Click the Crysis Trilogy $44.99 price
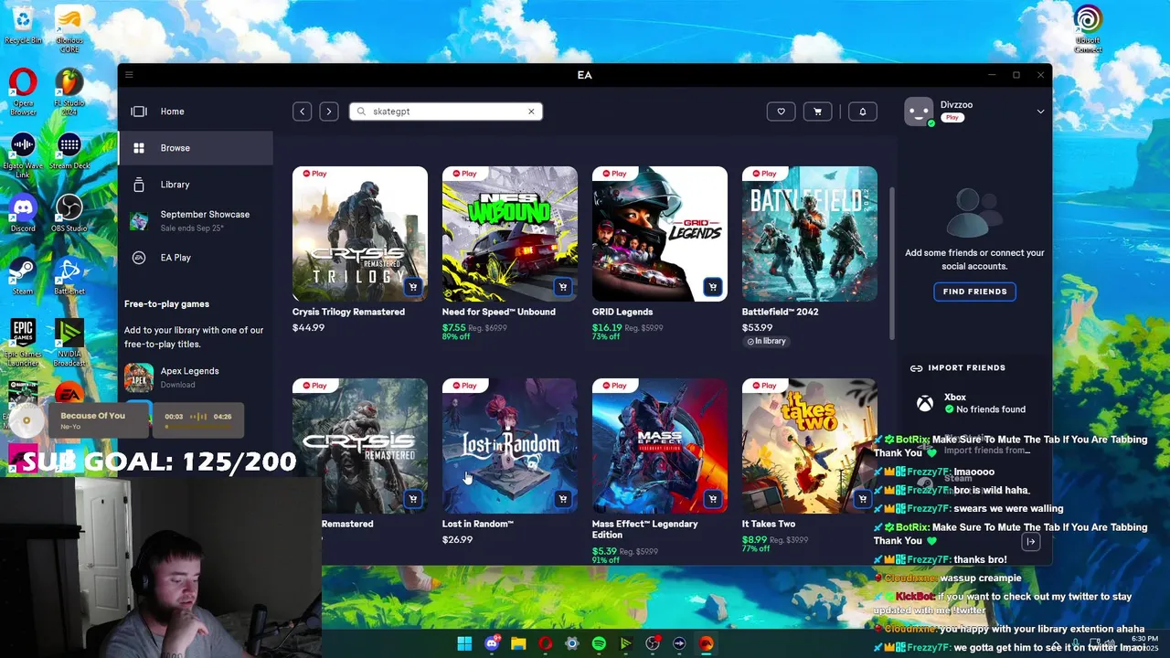Viewport: 1170px width, 658px height. 308,327
